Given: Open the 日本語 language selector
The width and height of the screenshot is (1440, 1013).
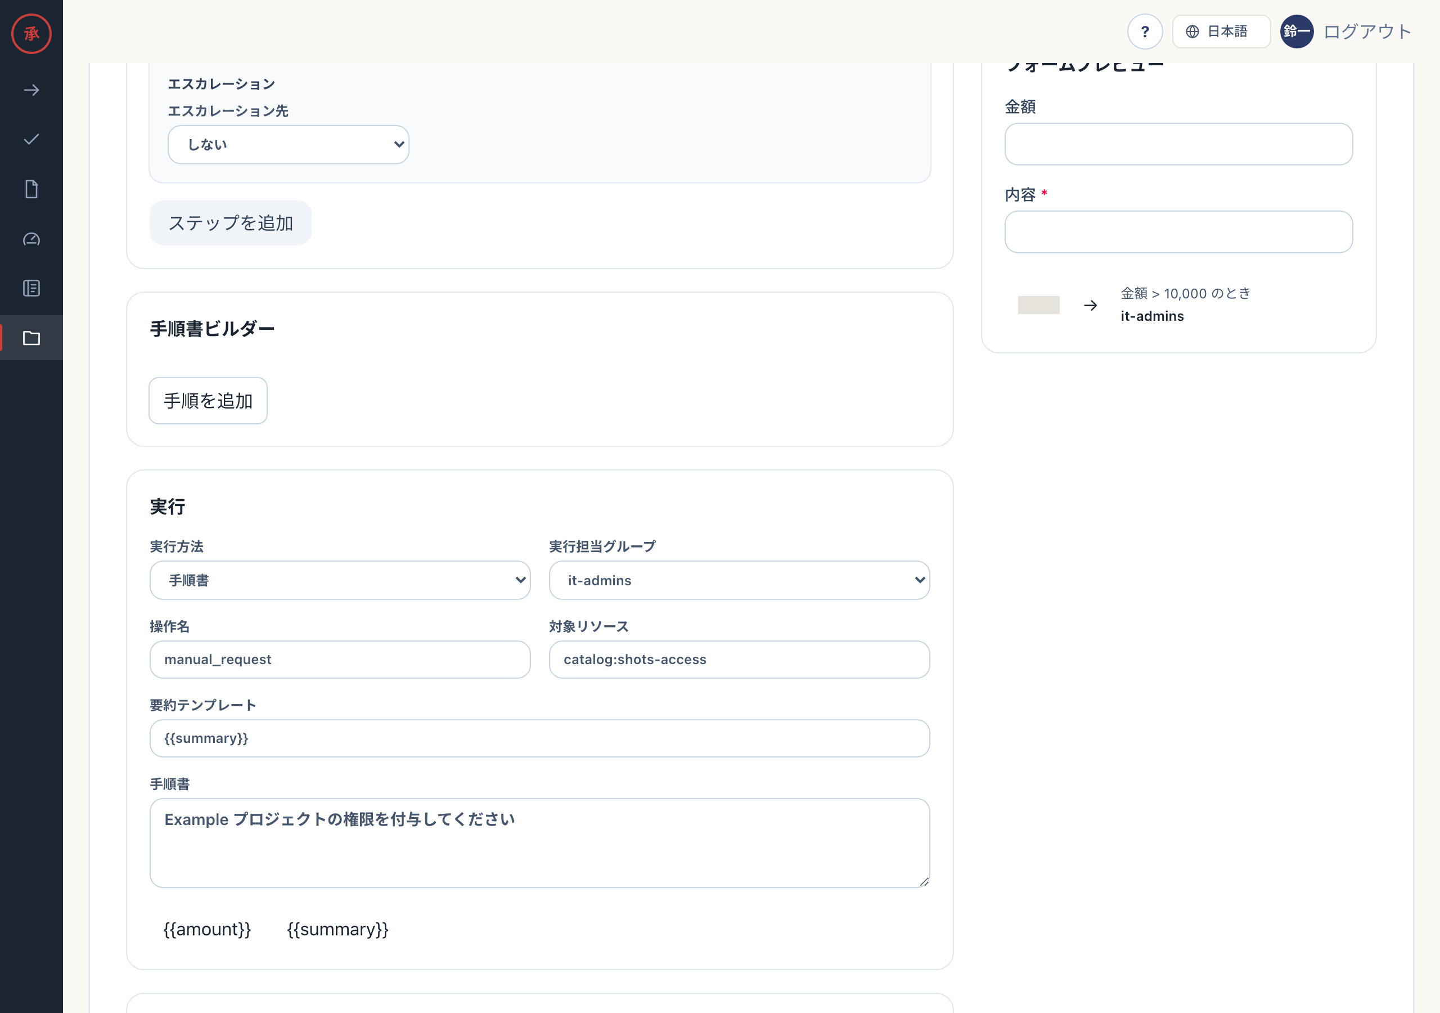Looking at the screenshot, I should click(1221, 32).
